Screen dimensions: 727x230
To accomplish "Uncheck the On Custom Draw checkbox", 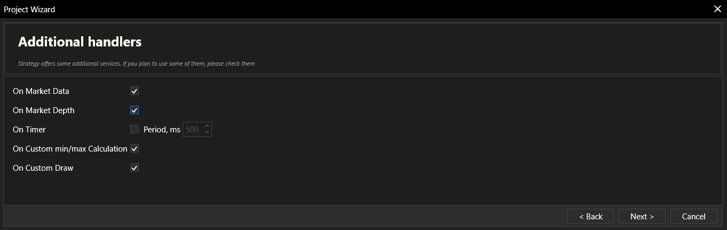I will [x=135, y=168].
